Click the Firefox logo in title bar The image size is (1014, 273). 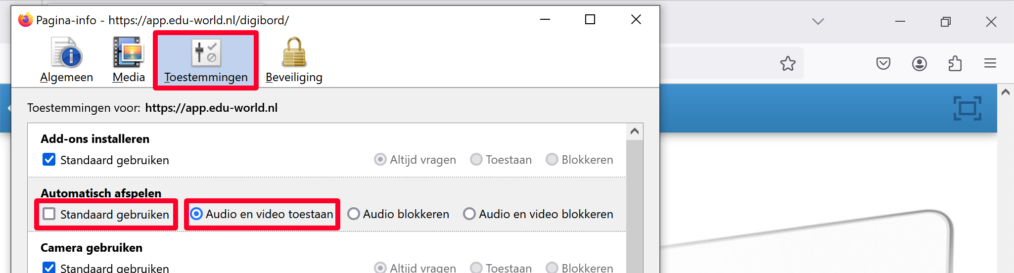click(x=25, y=20)
